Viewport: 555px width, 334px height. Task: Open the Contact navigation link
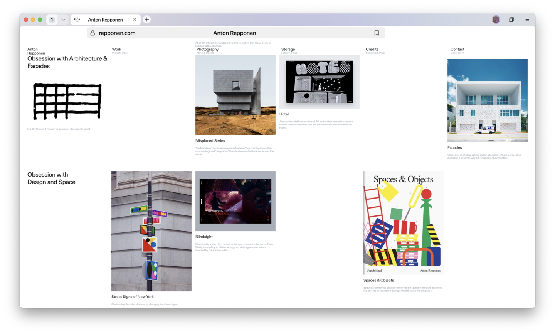point(457,49)
